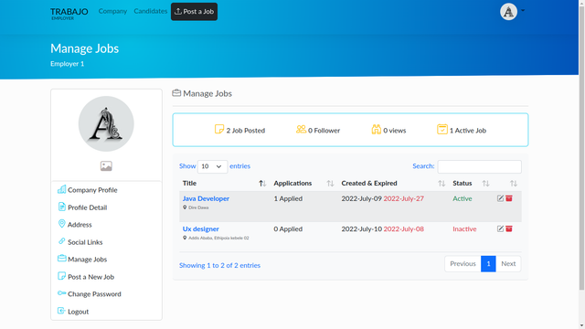This screenshot has height=329, width=585.
Task: Open the Ux designer job link
Action: pyautogui.click(x=201, y=229)
